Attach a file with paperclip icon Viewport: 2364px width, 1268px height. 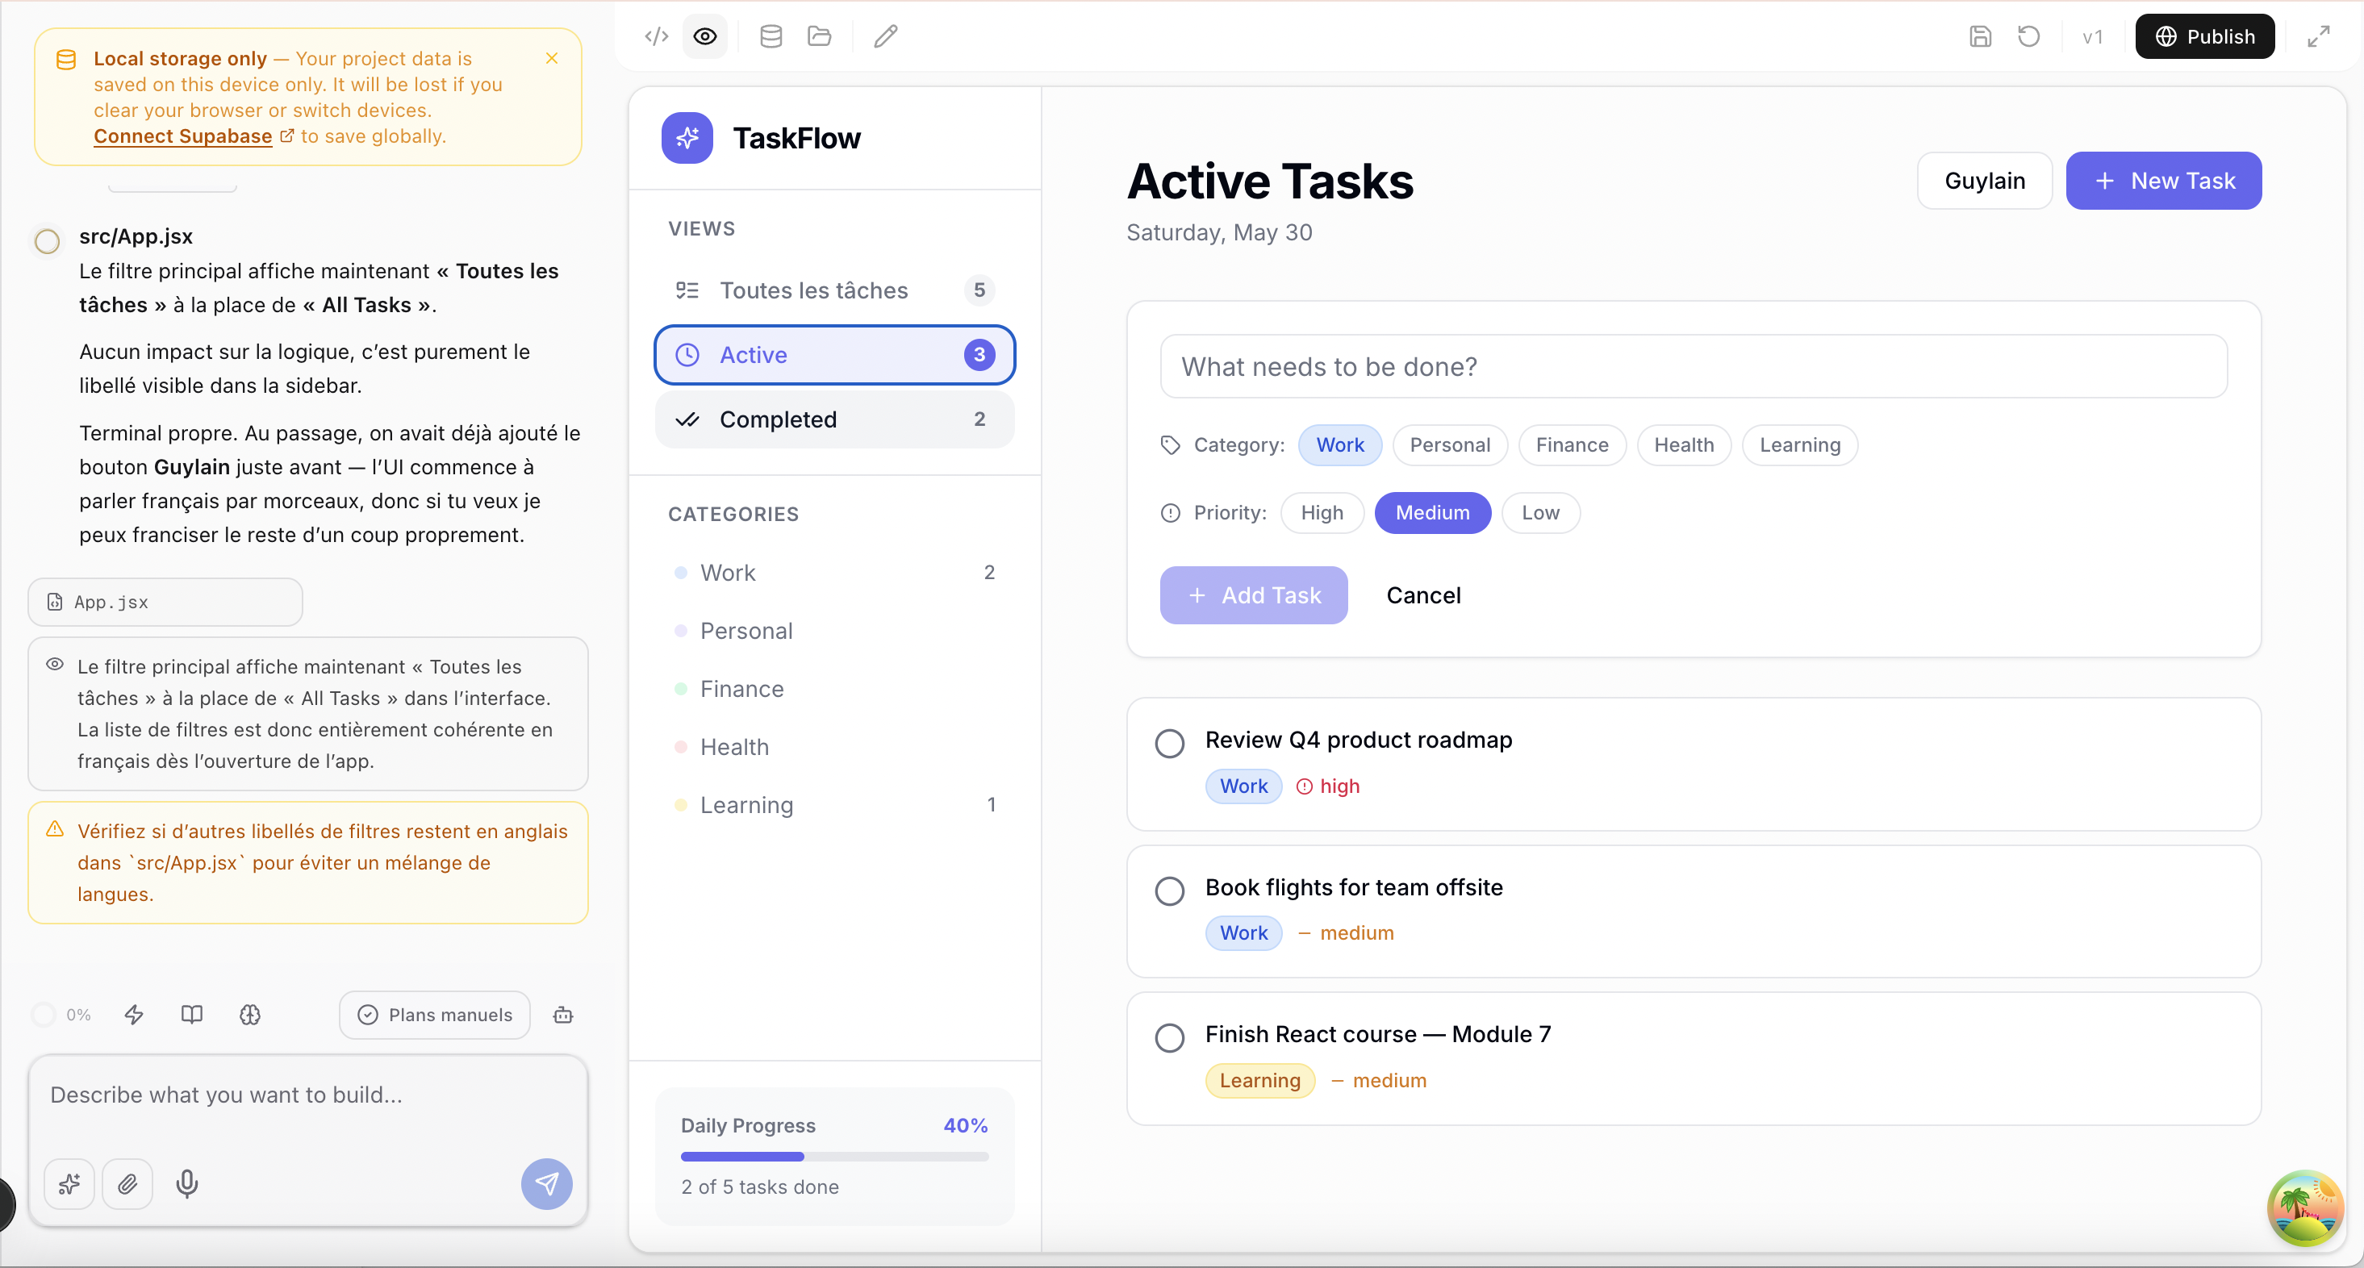[127, 1183]
